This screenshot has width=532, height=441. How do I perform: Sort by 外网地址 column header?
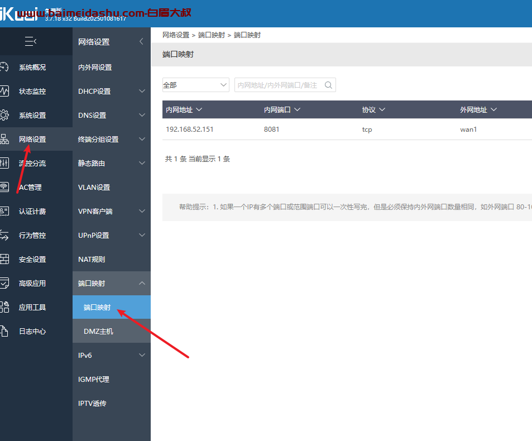pyautogui.click(x=478, y=109)
